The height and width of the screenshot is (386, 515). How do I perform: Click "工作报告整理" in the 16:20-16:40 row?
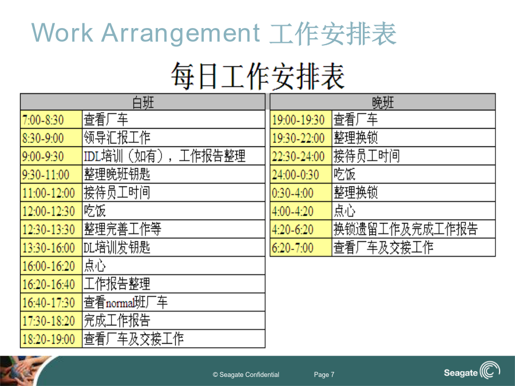(x=173, y=284)
